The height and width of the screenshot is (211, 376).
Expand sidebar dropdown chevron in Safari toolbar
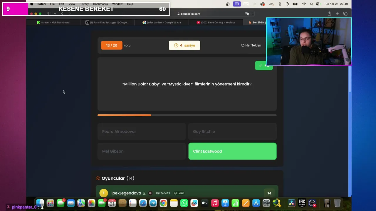(x=55, y=14)
